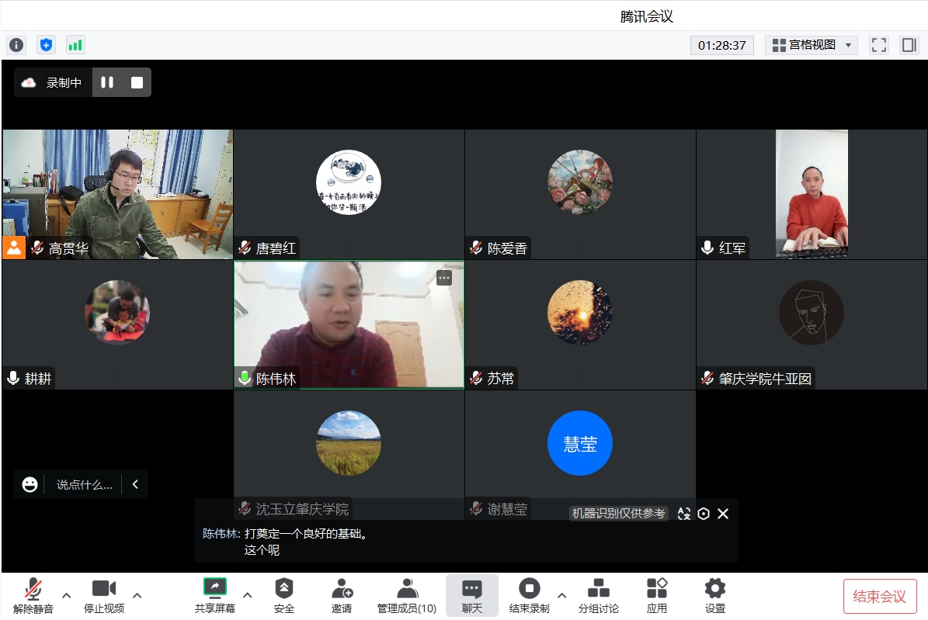The height and width of the screenshot is (620, 928).
Task: Open the 聊天 chat panel
Action: pos(471,595)
